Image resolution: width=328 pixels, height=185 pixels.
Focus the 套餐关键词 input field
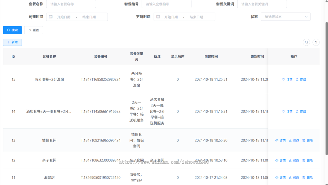(x=262, y=4)
